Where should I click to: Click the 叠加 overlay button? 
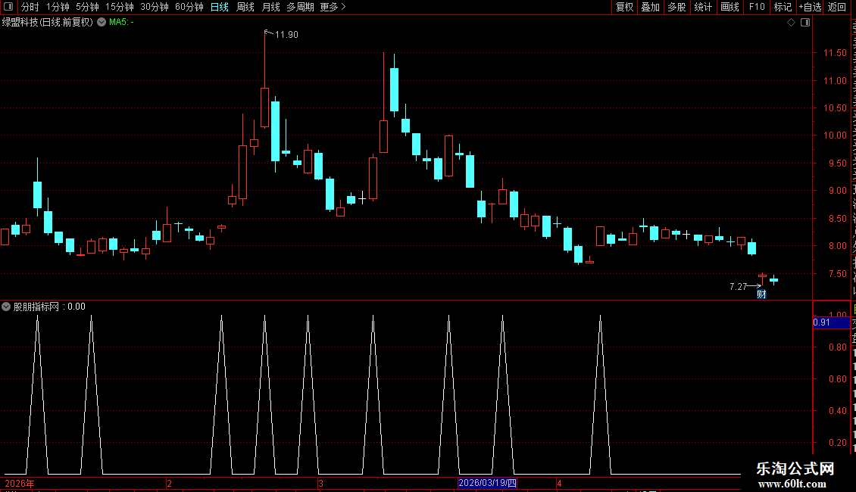pyautogui.click(x=651, y=7)
